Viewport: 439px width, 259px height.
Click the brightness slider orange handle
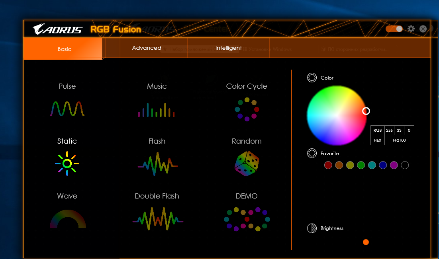tap(366, 242)
